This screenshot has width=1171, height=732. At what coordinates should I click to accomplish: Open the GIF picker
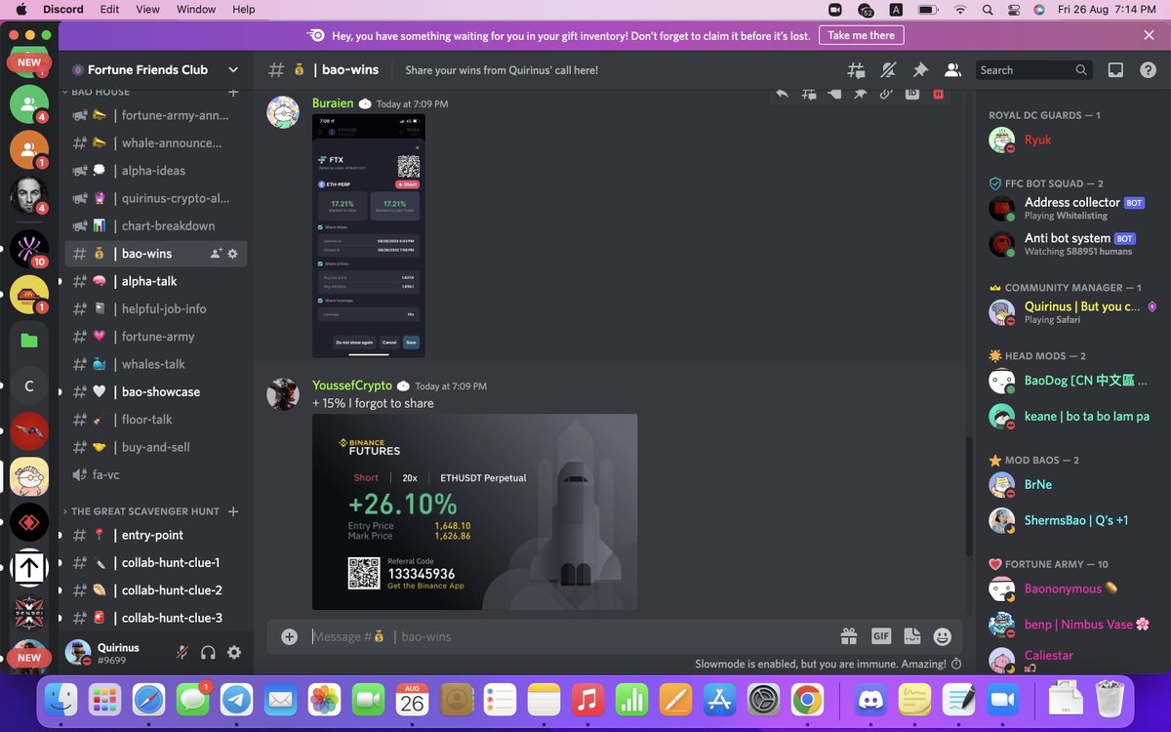pos(881,636)
